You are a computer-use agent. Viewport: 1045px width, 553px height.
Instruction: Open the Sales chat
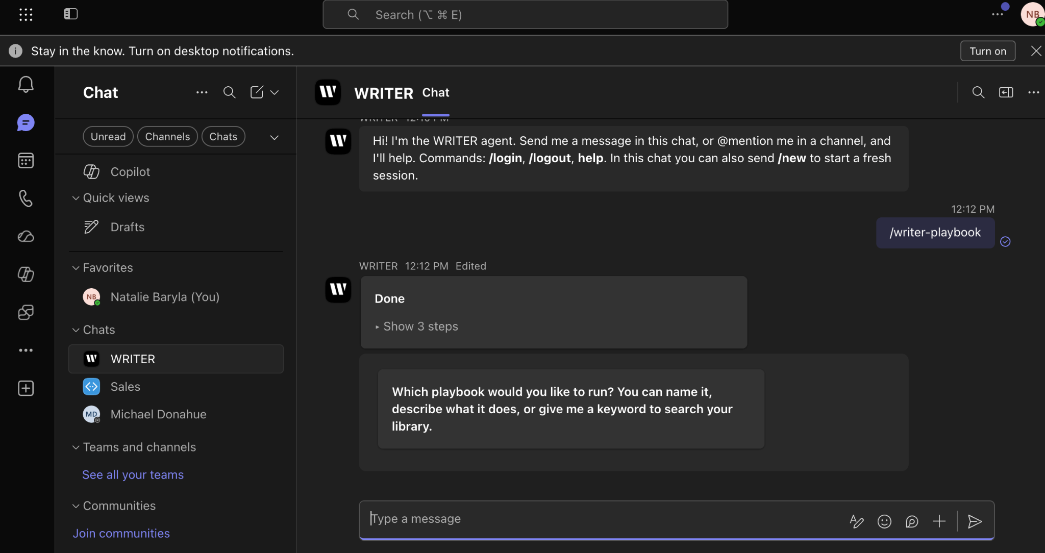(176, 387)
